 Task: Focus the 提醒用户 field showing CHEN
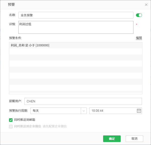[x=83, y=101]
